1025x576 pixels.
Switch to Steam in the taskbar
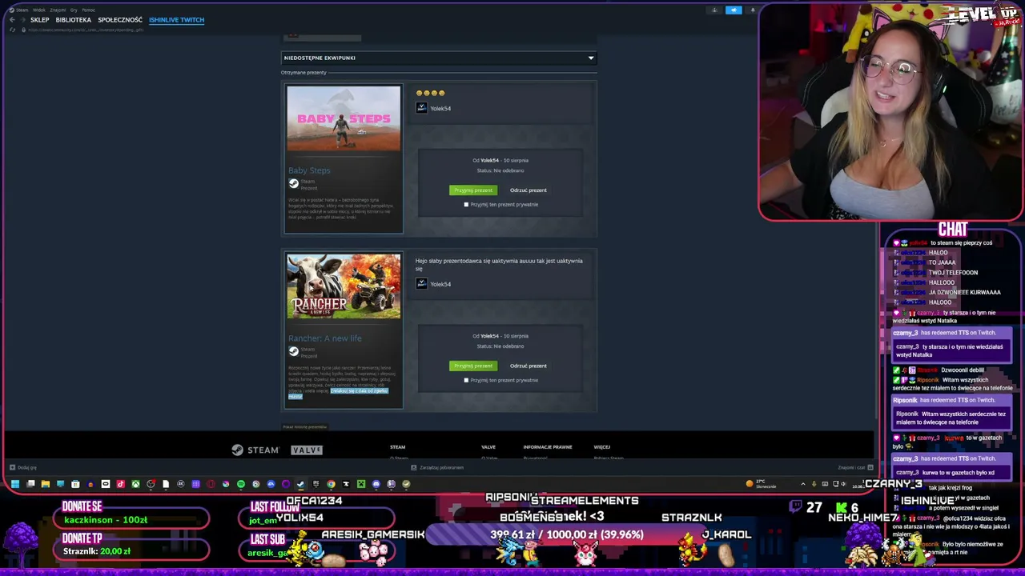click(300, 484)
